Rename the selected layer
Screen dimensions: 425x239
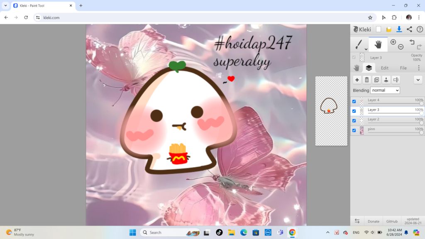(396, 80)
